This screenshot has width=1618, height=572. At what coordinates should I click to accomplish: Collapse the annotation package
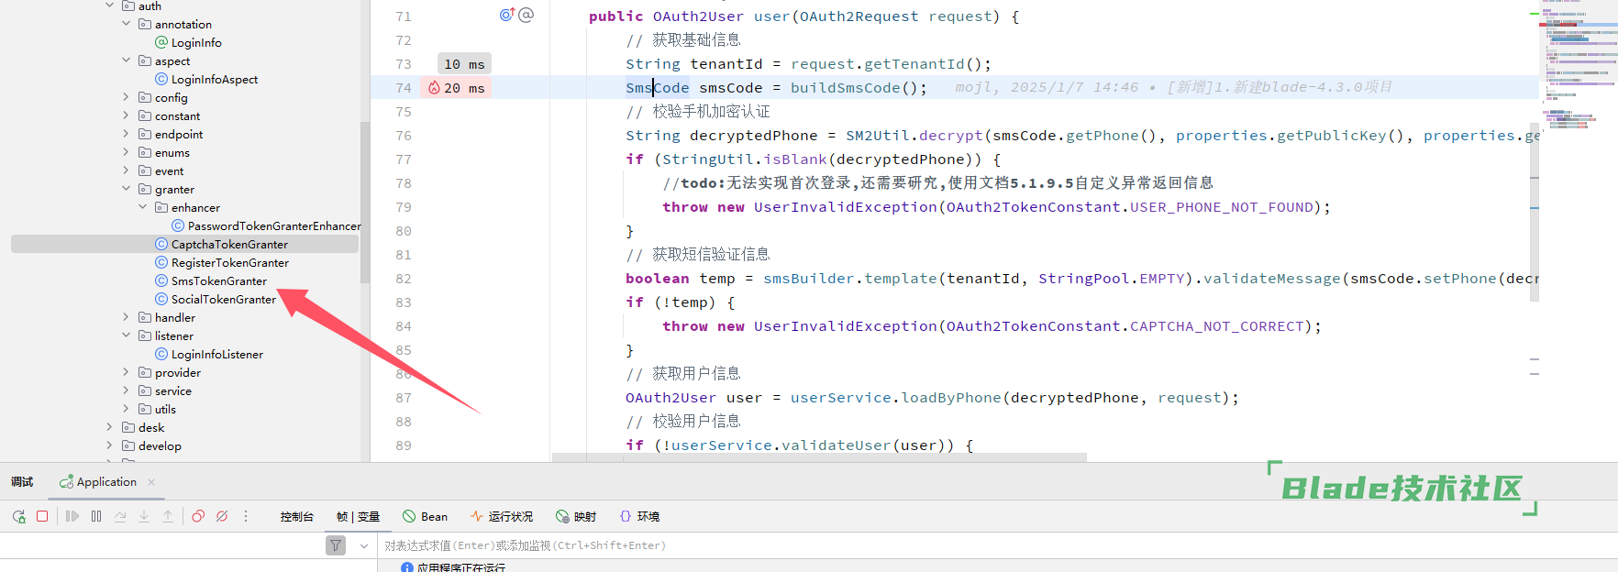click(x=127, y=24)
